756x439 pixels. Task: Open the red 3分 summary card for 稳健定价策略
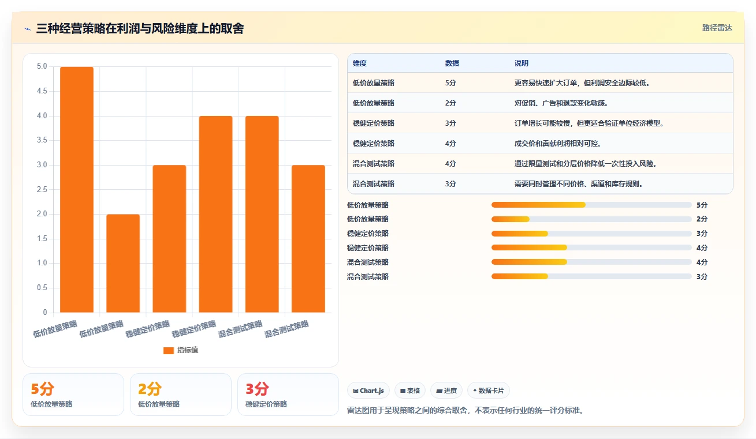(288, 395)
